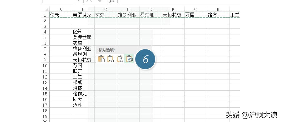Choose the plain Paste clipboard icon

coord(101,59)
